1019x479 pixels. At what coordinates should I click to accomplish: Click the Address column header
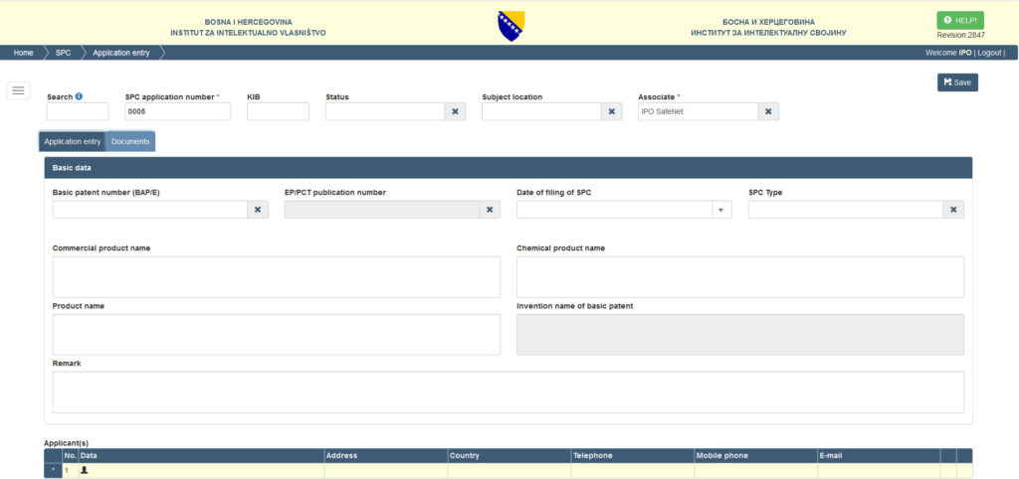(386, 455)
